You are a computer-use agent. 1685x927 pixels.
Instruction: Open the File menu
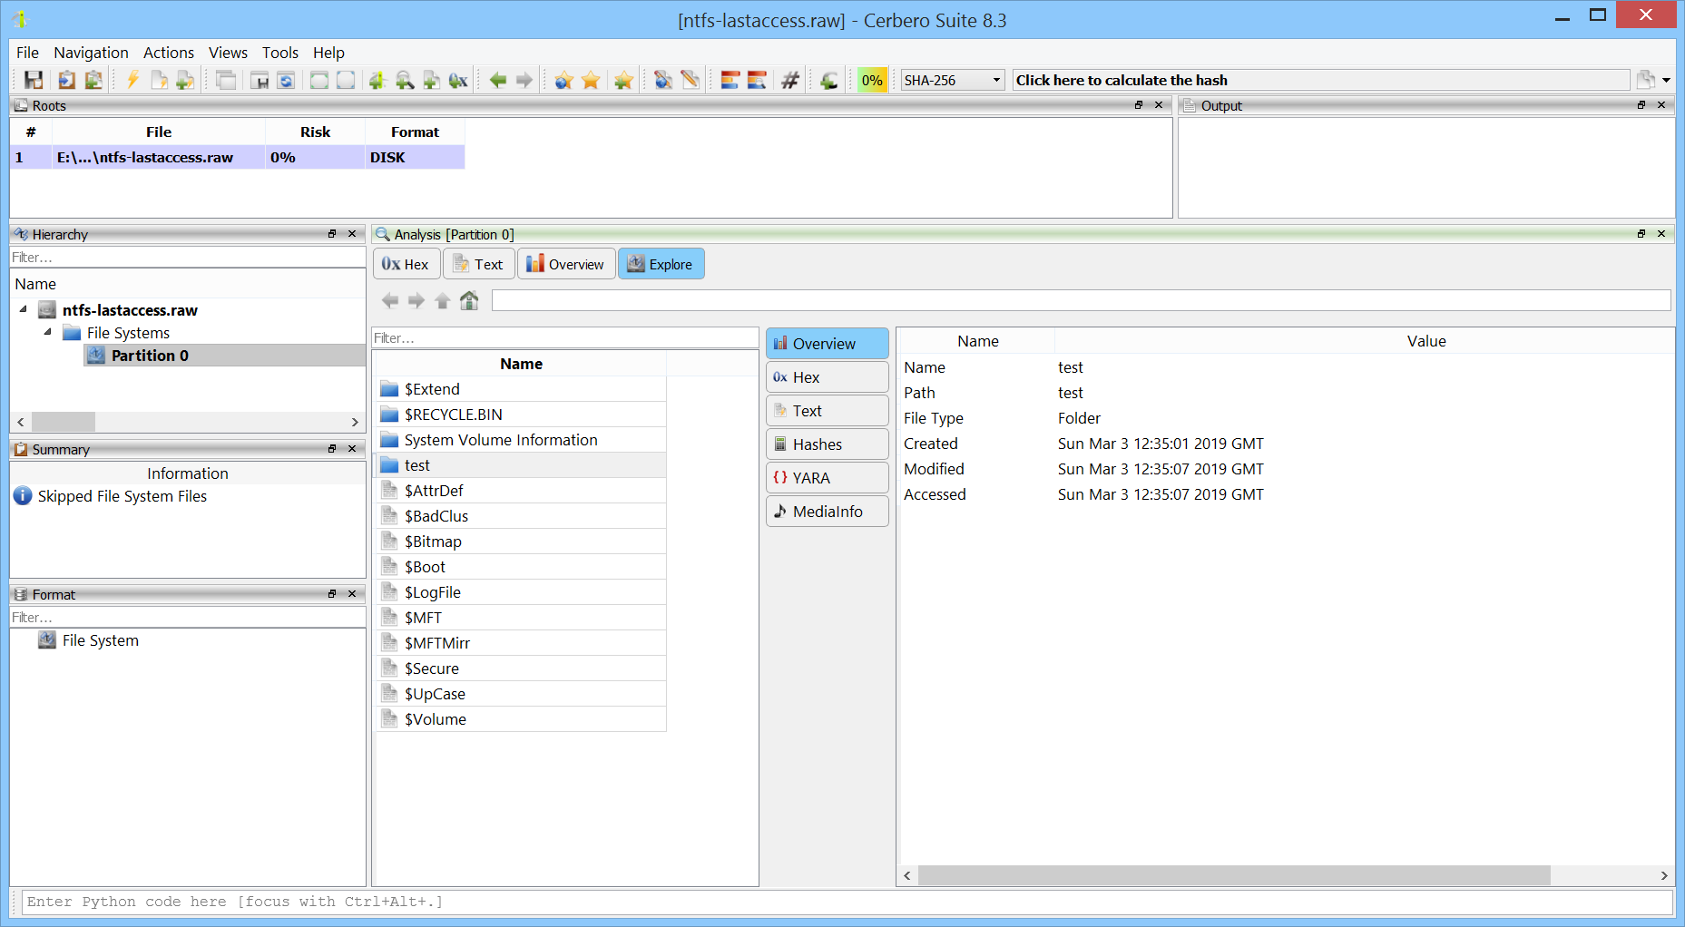click(27, 53)
